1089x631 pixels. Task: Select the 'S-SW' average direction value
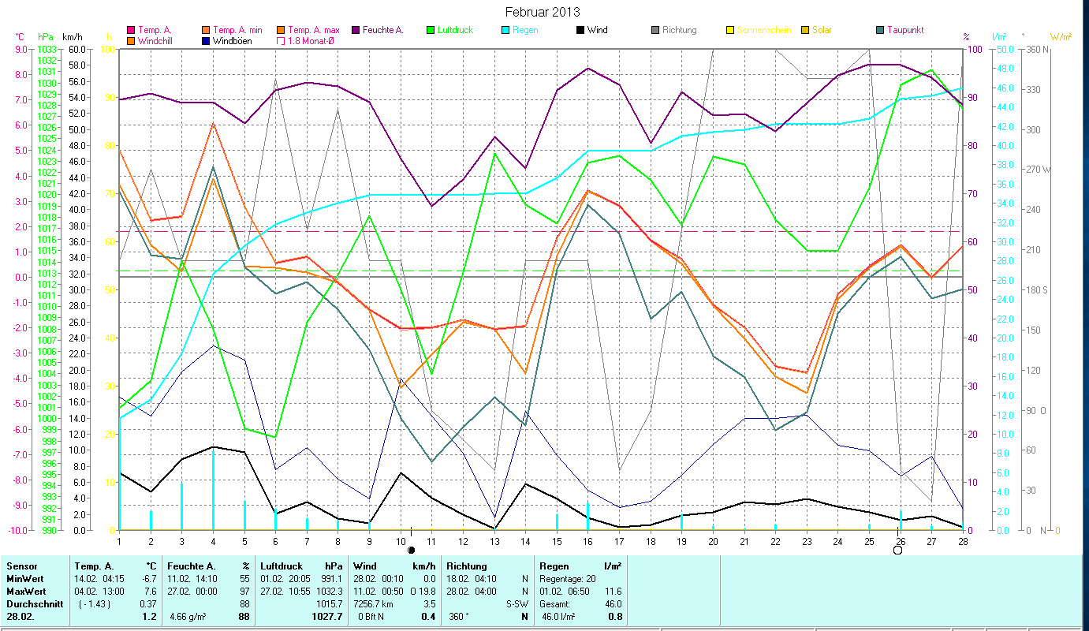click(x=517, y=604)
